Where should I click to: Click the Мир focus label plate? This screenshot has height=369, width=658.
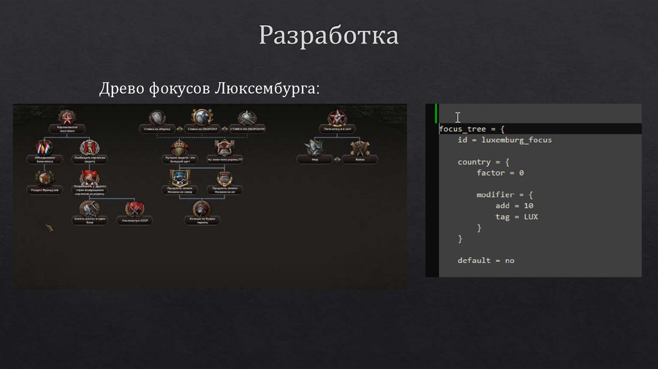[315, 159]
